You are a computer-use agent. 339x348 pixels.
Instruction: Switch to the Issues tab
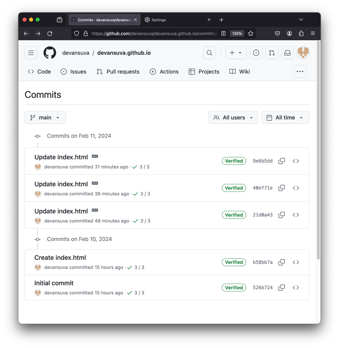[x=74, y=72]
